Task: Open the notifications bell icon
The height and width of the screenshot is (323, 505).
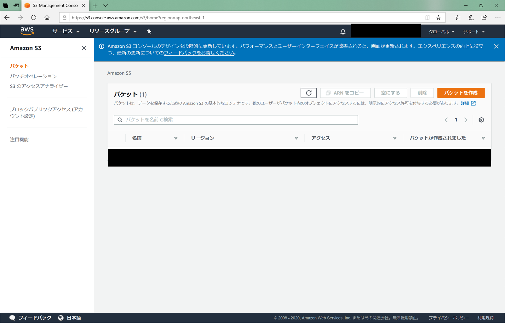Action: click(x=343, y=31)
